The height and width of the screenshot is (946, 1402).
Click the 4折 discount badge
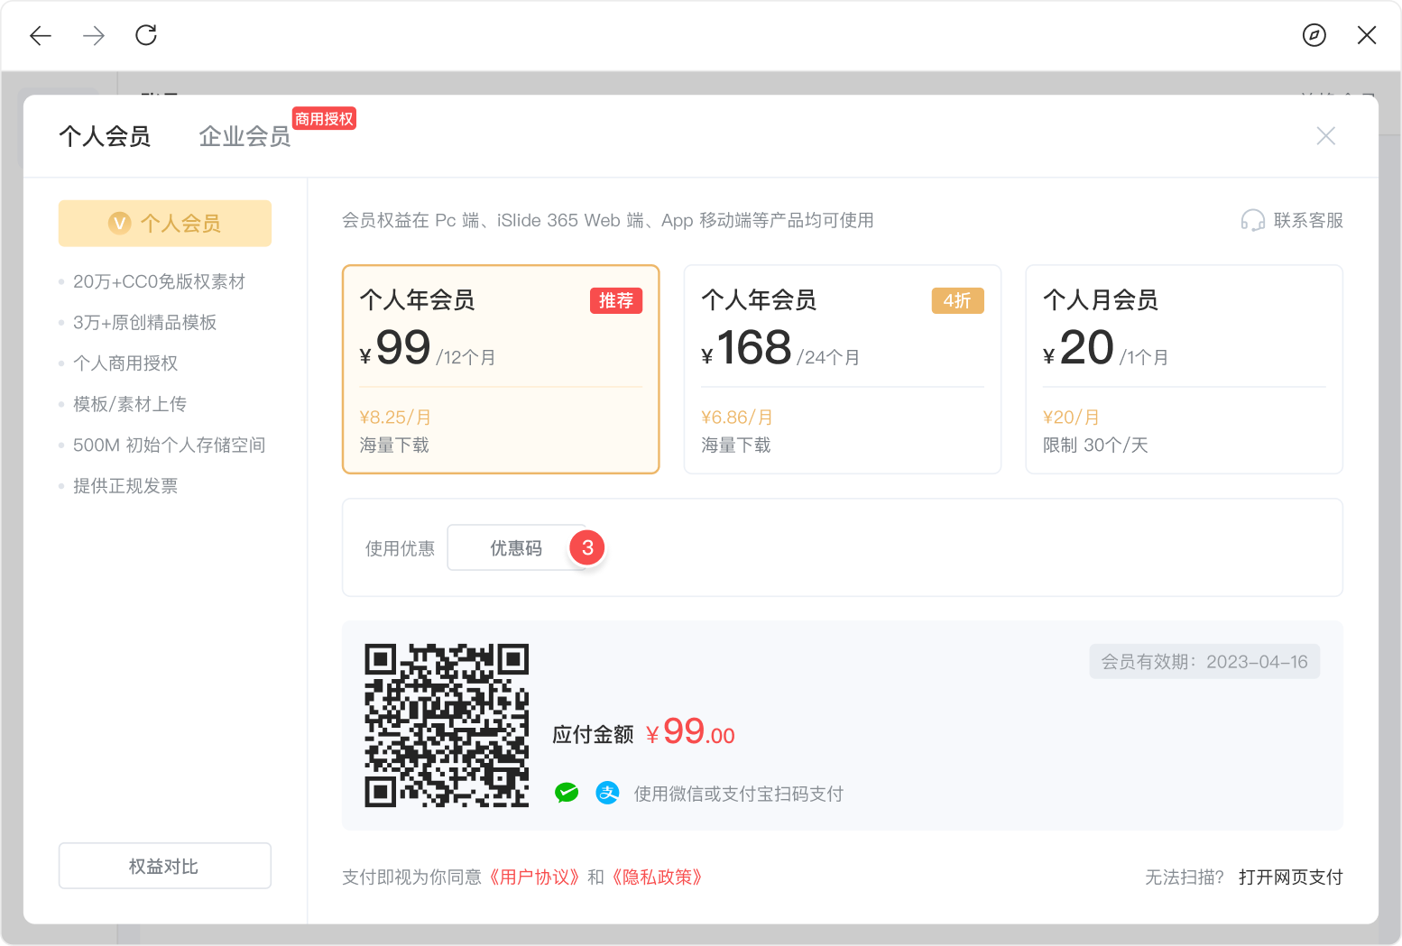(957, 300)
